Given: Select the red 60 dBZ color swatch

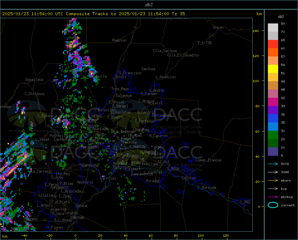Looking at the screenshot, I should click(273, 44).
